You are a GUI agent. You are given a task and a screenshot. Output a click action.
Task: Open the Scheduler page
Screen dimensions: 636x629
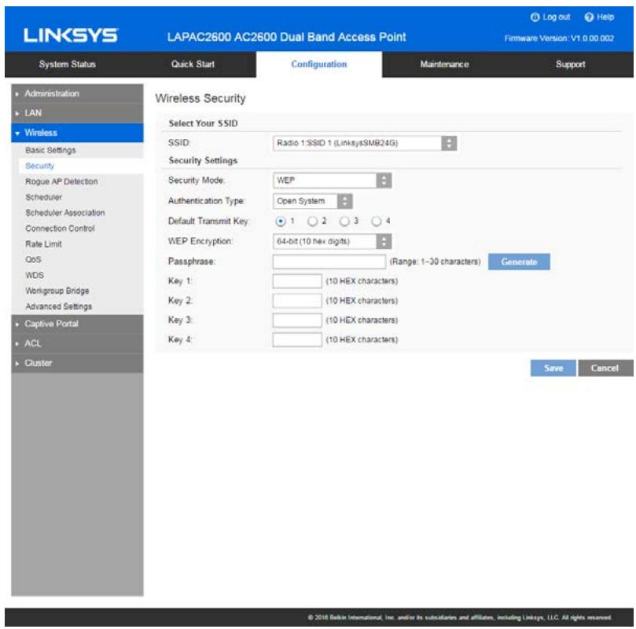(x=44, y=197)
